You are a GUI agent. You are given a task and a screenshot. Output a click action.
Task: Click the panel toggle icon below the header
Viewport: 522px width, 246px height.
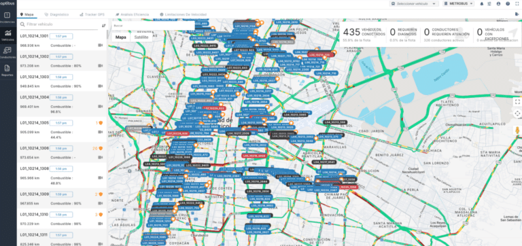coord(517,14)
